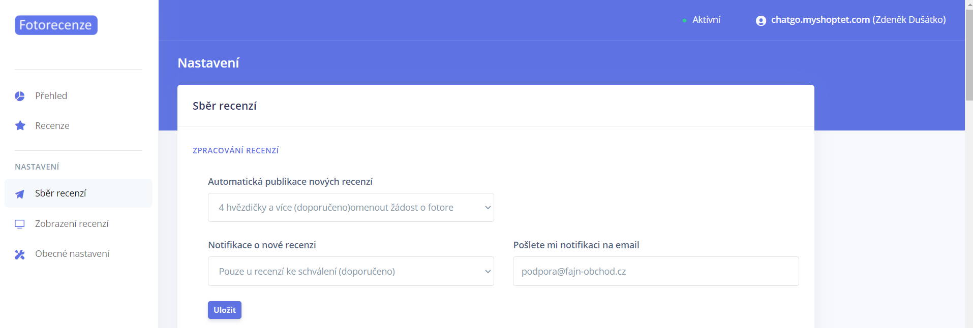This screenshot has width=973, height=328.
Task: Open the Notifikace o nové recenzi dropdown
Action: (351, 271)
